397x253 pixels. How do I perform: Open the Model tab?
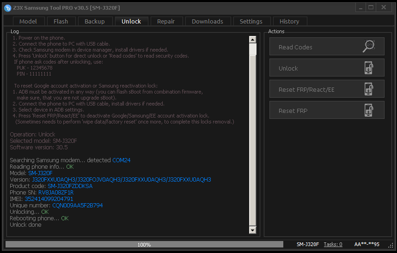[28, 22]
